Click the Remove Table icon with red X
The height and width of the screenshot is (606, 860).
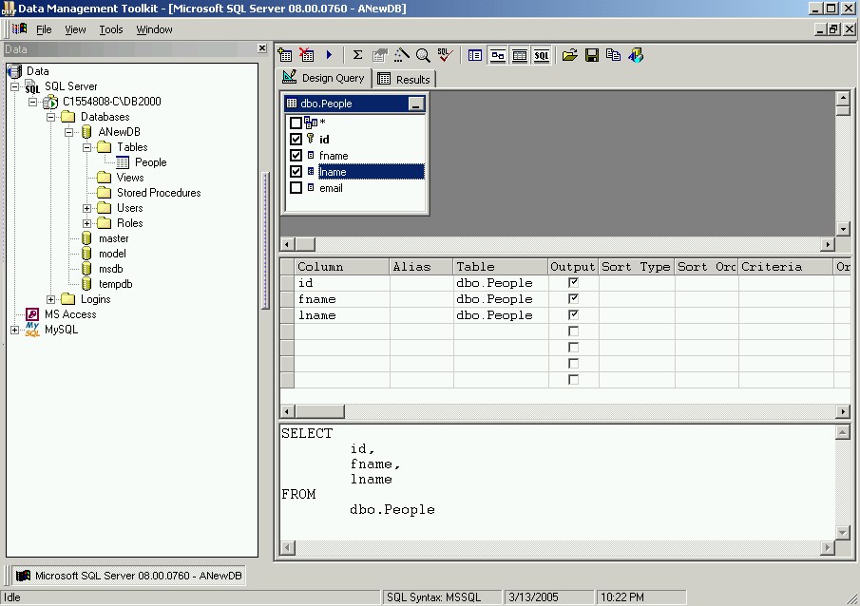click(x=307, y=55)
